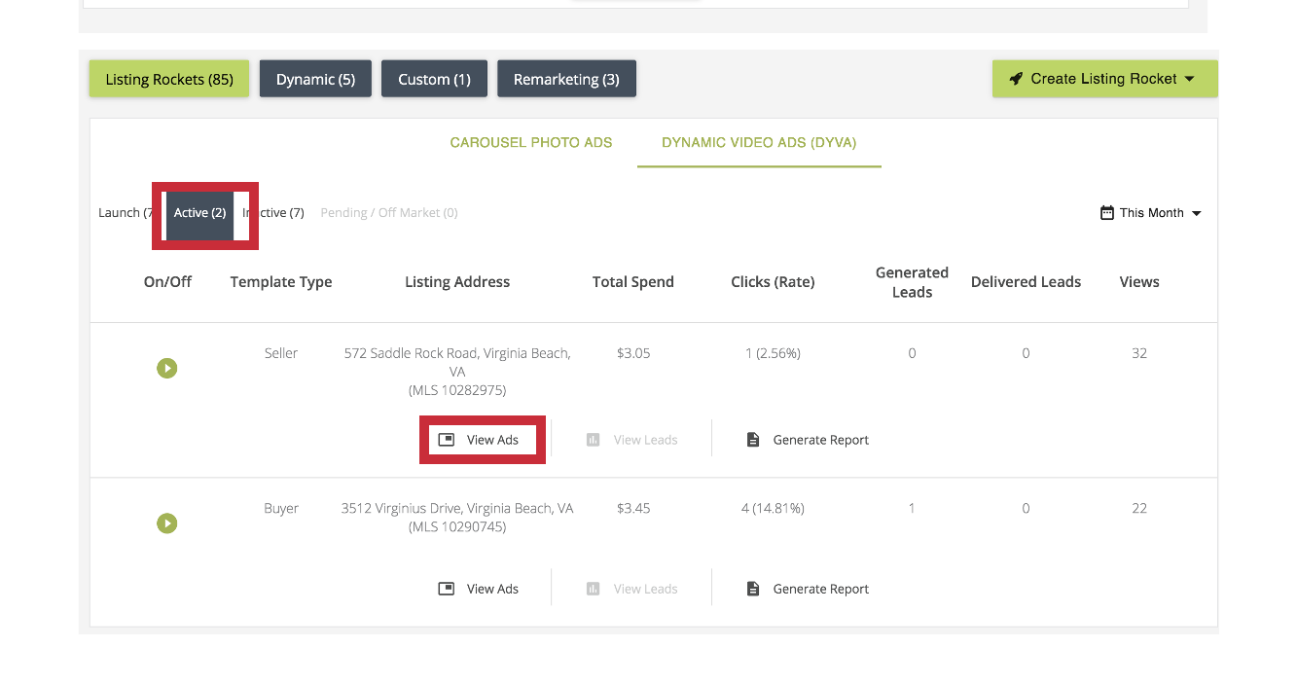Click Generate Report document icon for Virginius Drive listing
The height and width of the screenshot is (685, 1297).
click(x=753, y=589)
